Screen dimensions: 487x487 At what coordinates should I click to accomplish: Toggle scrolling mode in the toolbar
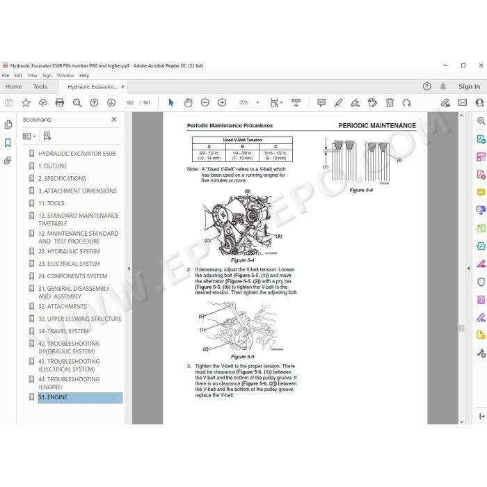(x=296, y=102)
